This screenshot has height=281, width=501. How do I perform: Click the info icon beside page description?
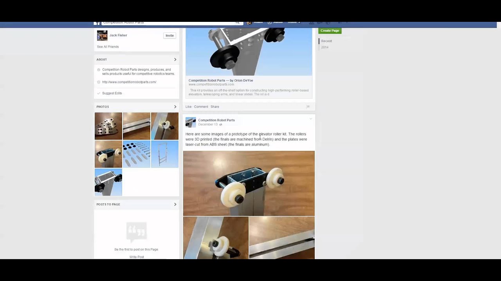pyautogui.click(x=99, y=70)
